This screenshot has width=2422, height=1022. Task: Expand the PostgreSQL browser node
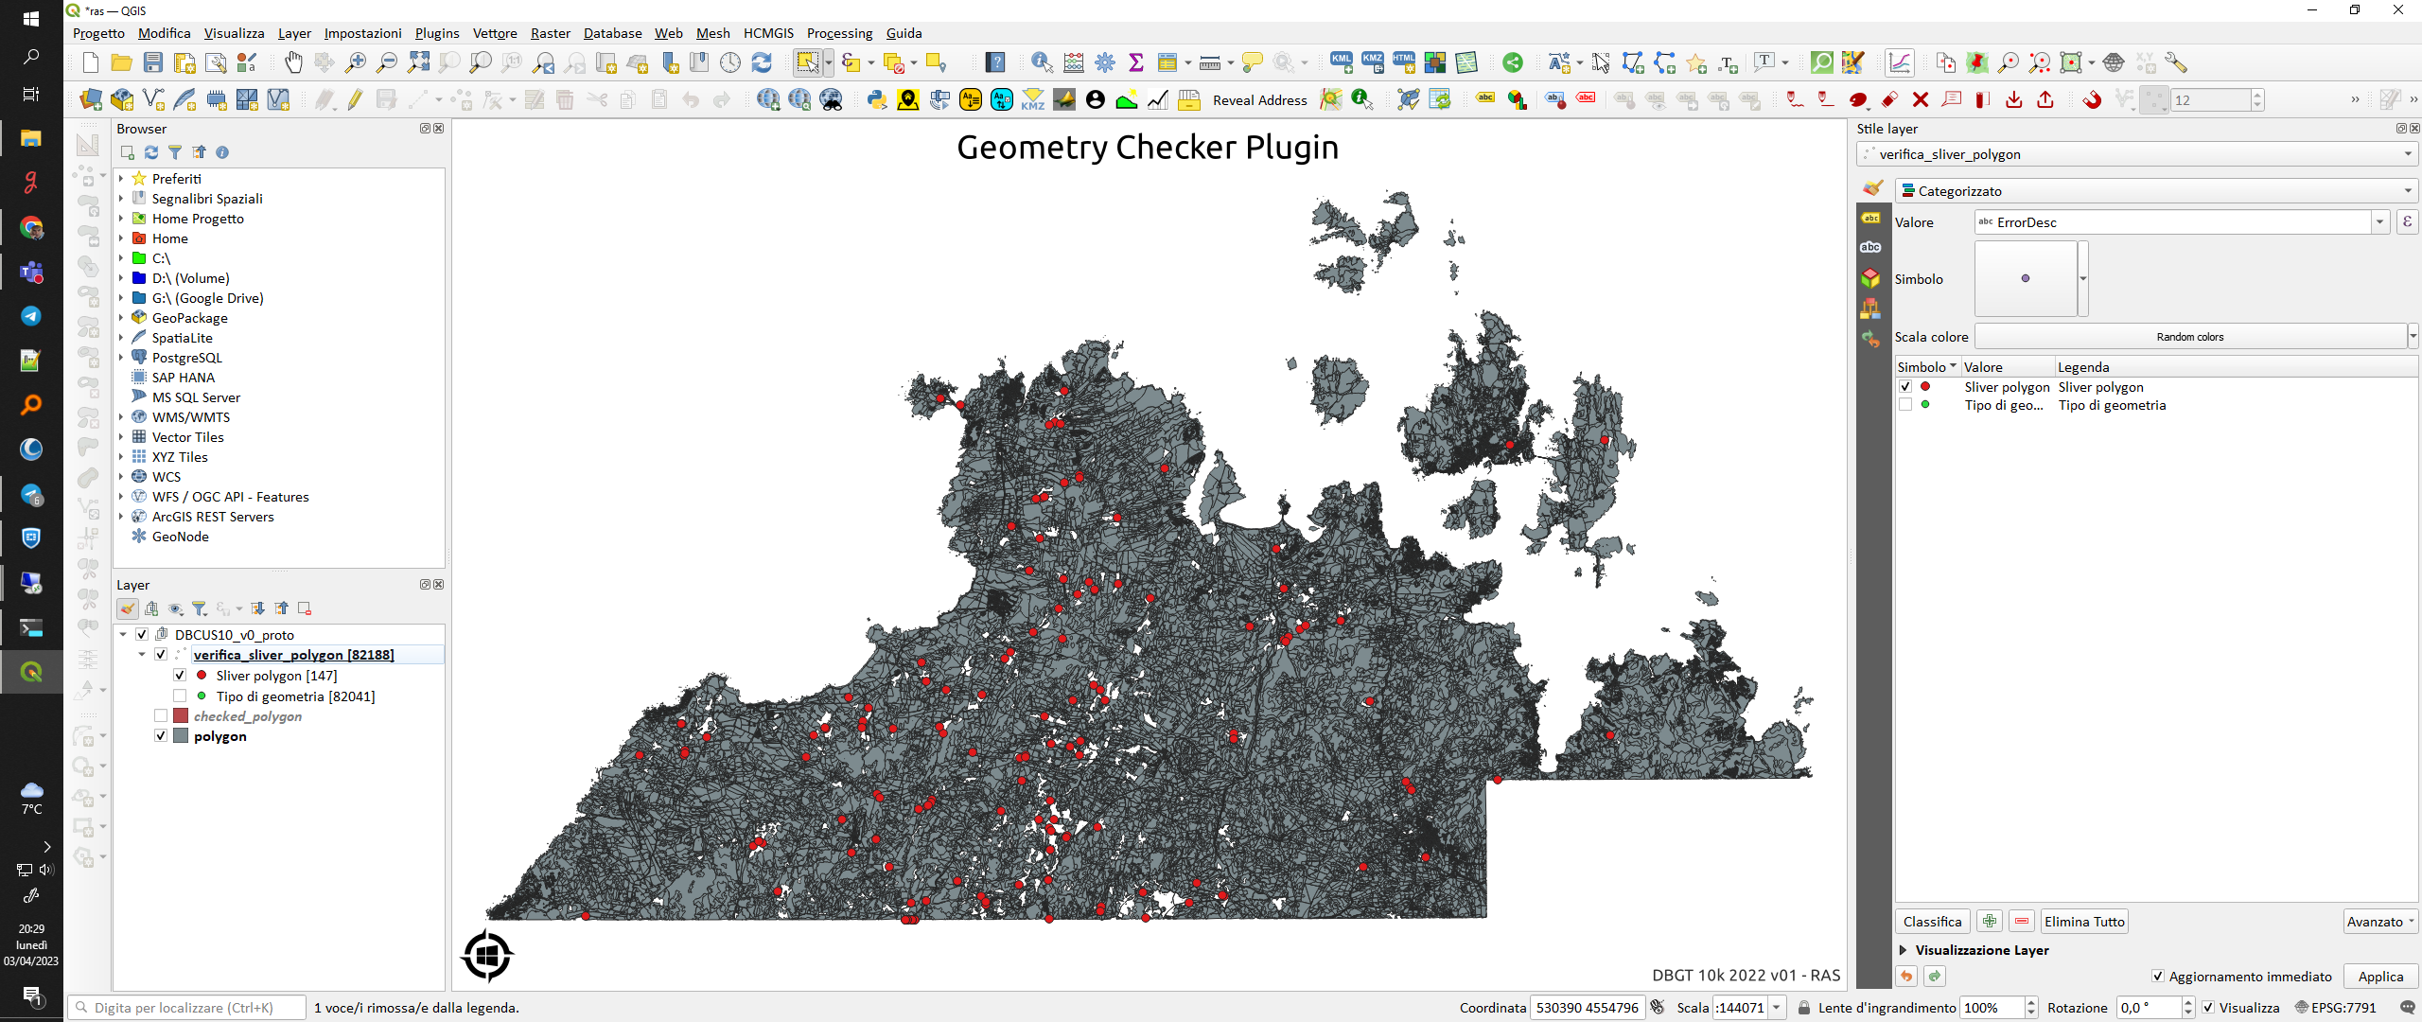coord(121,358)
